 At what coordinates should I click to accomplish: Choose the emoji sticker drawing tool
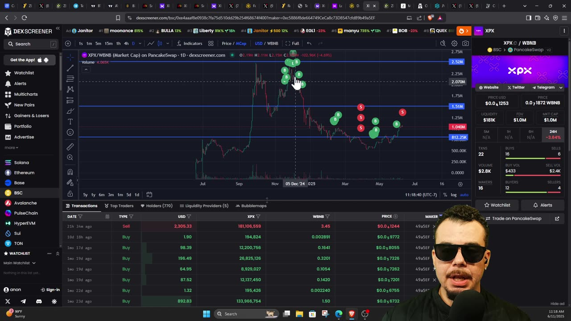(x=70, y=132)
